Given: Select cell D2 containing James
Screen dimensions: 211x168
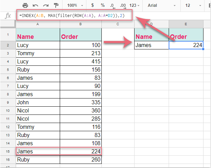Looking at the screenshot, I should click(151, 45).
